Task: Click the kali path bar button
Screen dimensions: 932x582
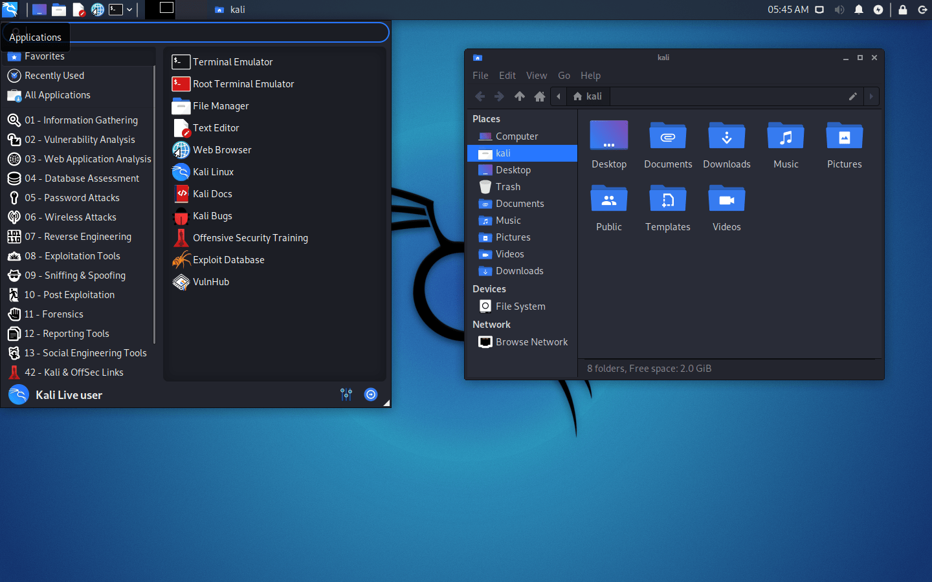Action: [588, 96]
